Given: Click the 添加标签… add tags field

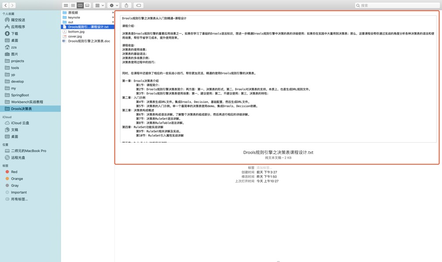Looking at the screenshot, I should coord(264,167).
